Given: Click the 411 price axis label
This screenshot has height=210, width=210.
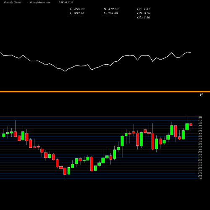Looking at the screenshot, I should [200, 121].
